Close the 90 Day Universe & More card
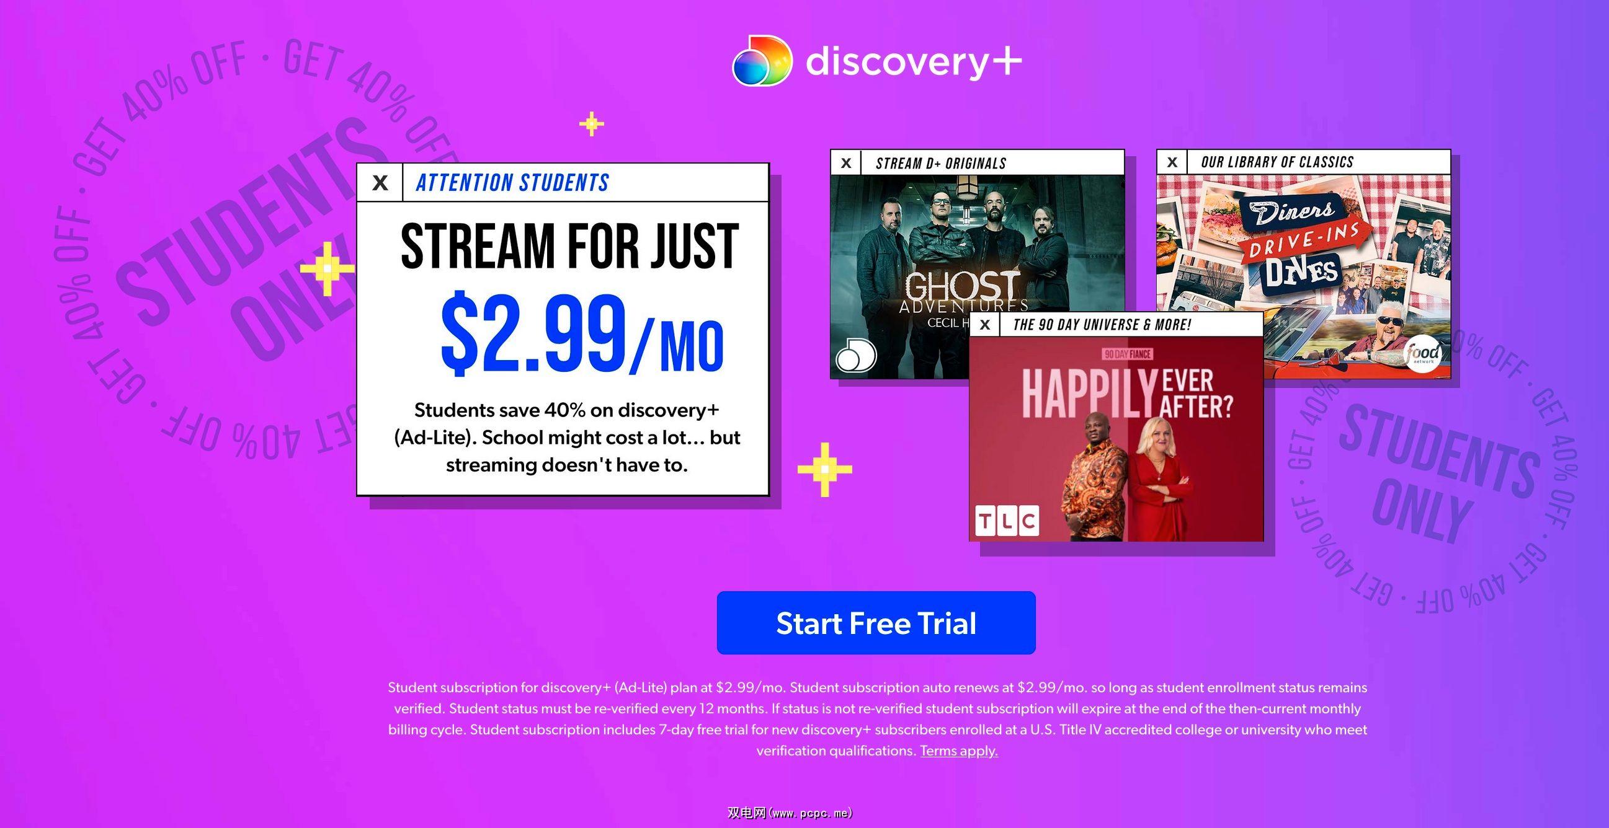 [x=985, y=325]
